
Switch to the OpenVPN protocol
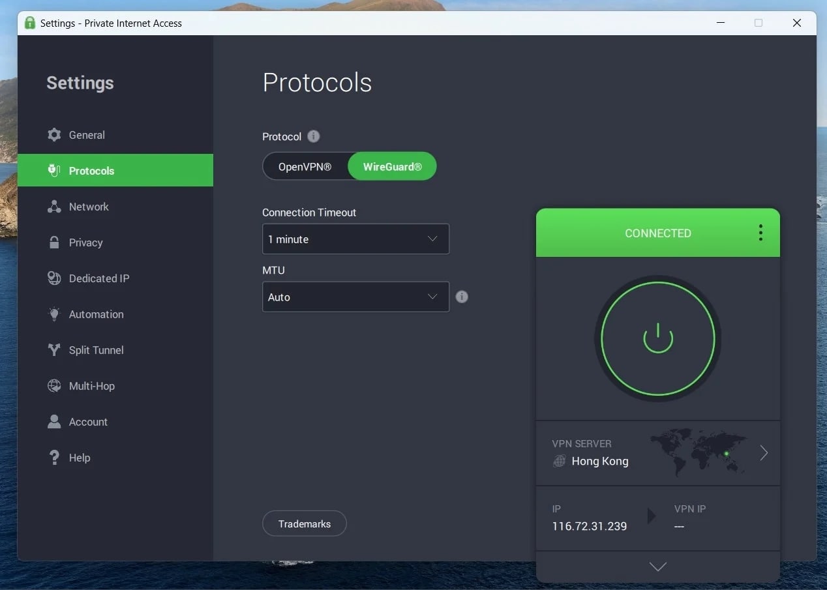(x=306, y=166)
